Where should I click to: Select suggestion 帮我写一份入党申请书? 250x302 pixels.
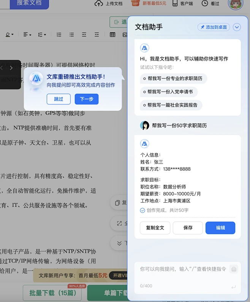tap(169, 92)
